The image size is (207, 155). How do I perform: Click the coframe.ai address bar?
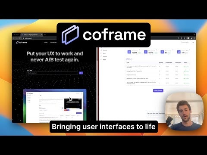40,38
